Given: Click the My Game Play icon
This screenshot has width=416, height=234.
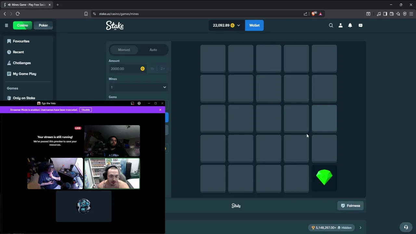Looking at the screenshot, I should (9, 74).
